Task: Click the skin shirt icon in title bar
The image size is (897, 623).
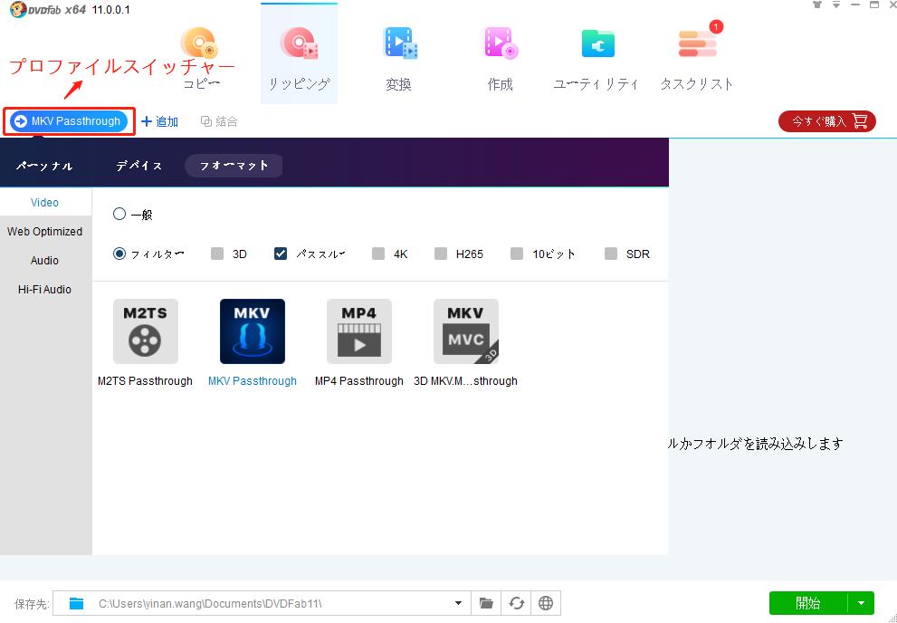Action: [817, 5]
